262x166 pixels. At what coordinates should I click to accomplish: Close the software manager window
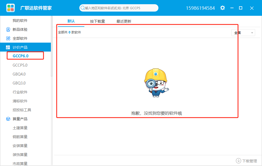tap(252, 8)
